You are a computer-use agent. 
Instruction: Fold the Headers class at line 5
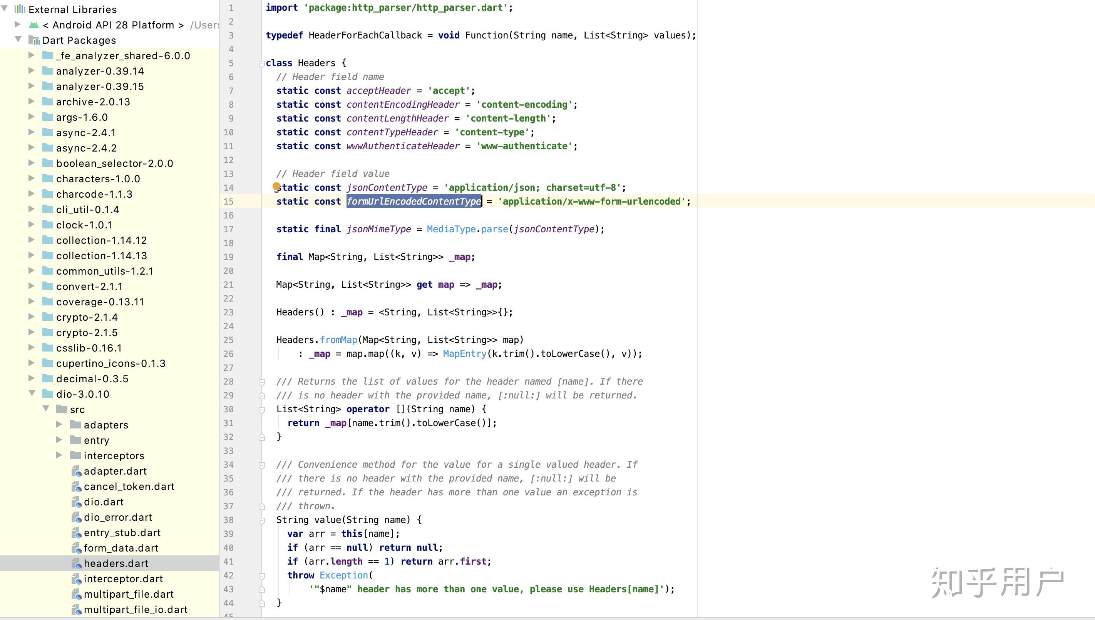262,63
